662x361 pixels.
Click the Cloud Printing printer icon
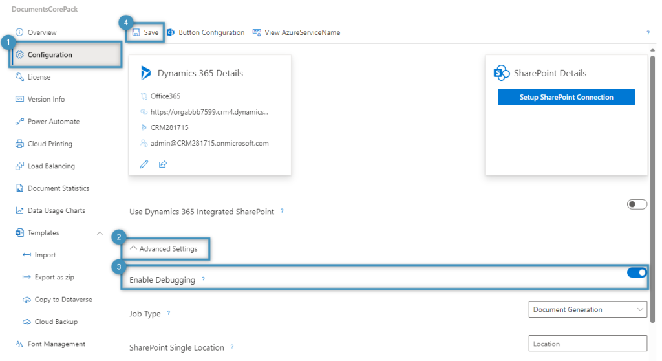tap(19, 144)
